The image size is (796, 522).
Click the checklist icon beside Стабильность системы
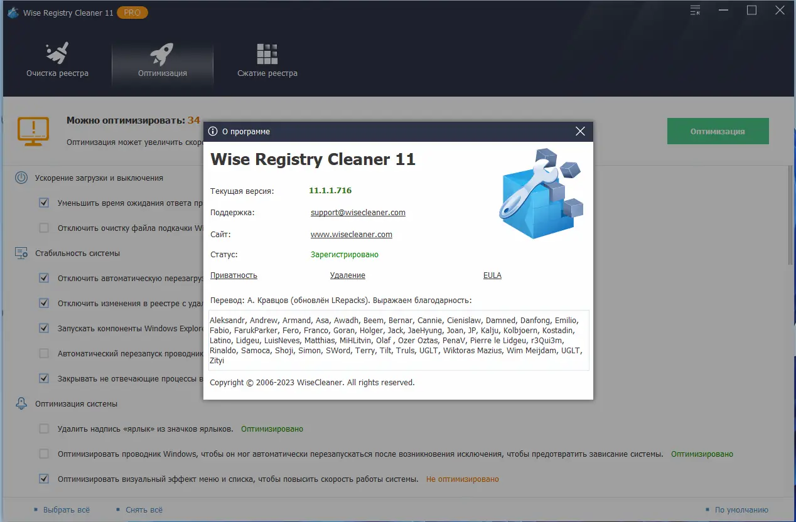pos(21,253)
